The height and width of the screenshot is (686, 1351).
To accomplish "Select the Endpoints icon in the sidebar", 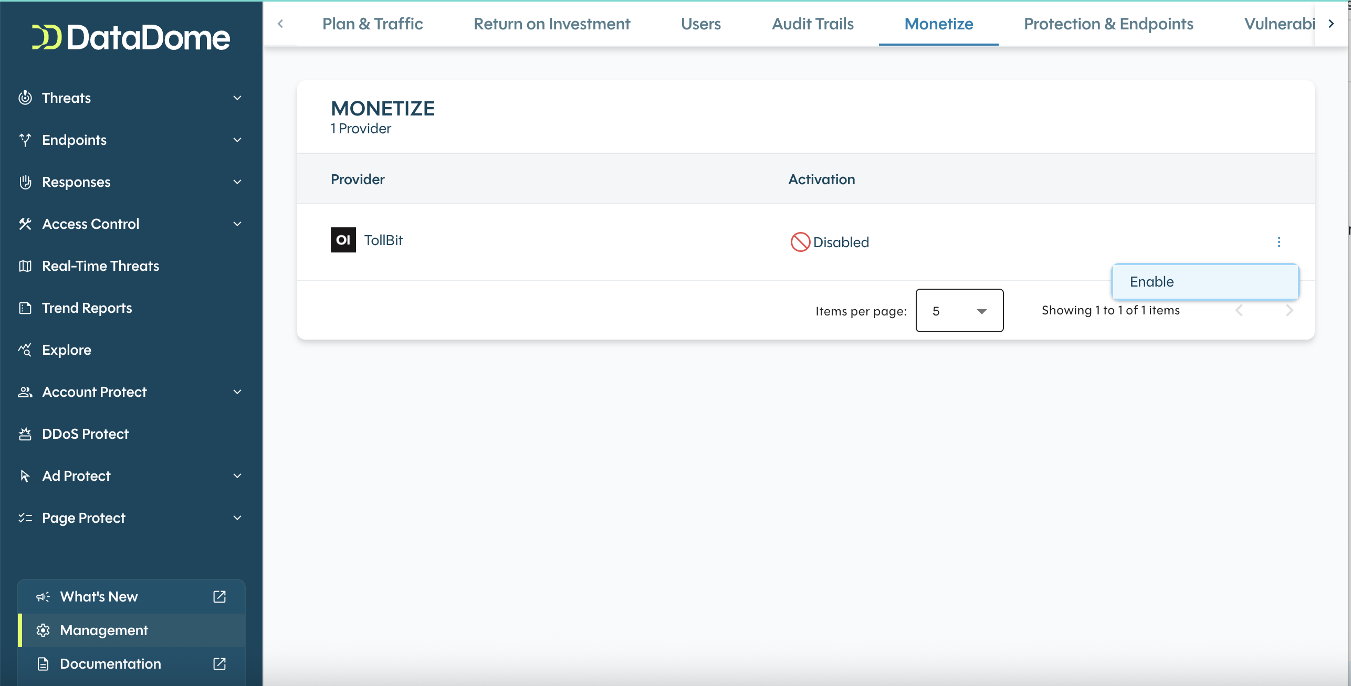I will click(x=25, y=140).
